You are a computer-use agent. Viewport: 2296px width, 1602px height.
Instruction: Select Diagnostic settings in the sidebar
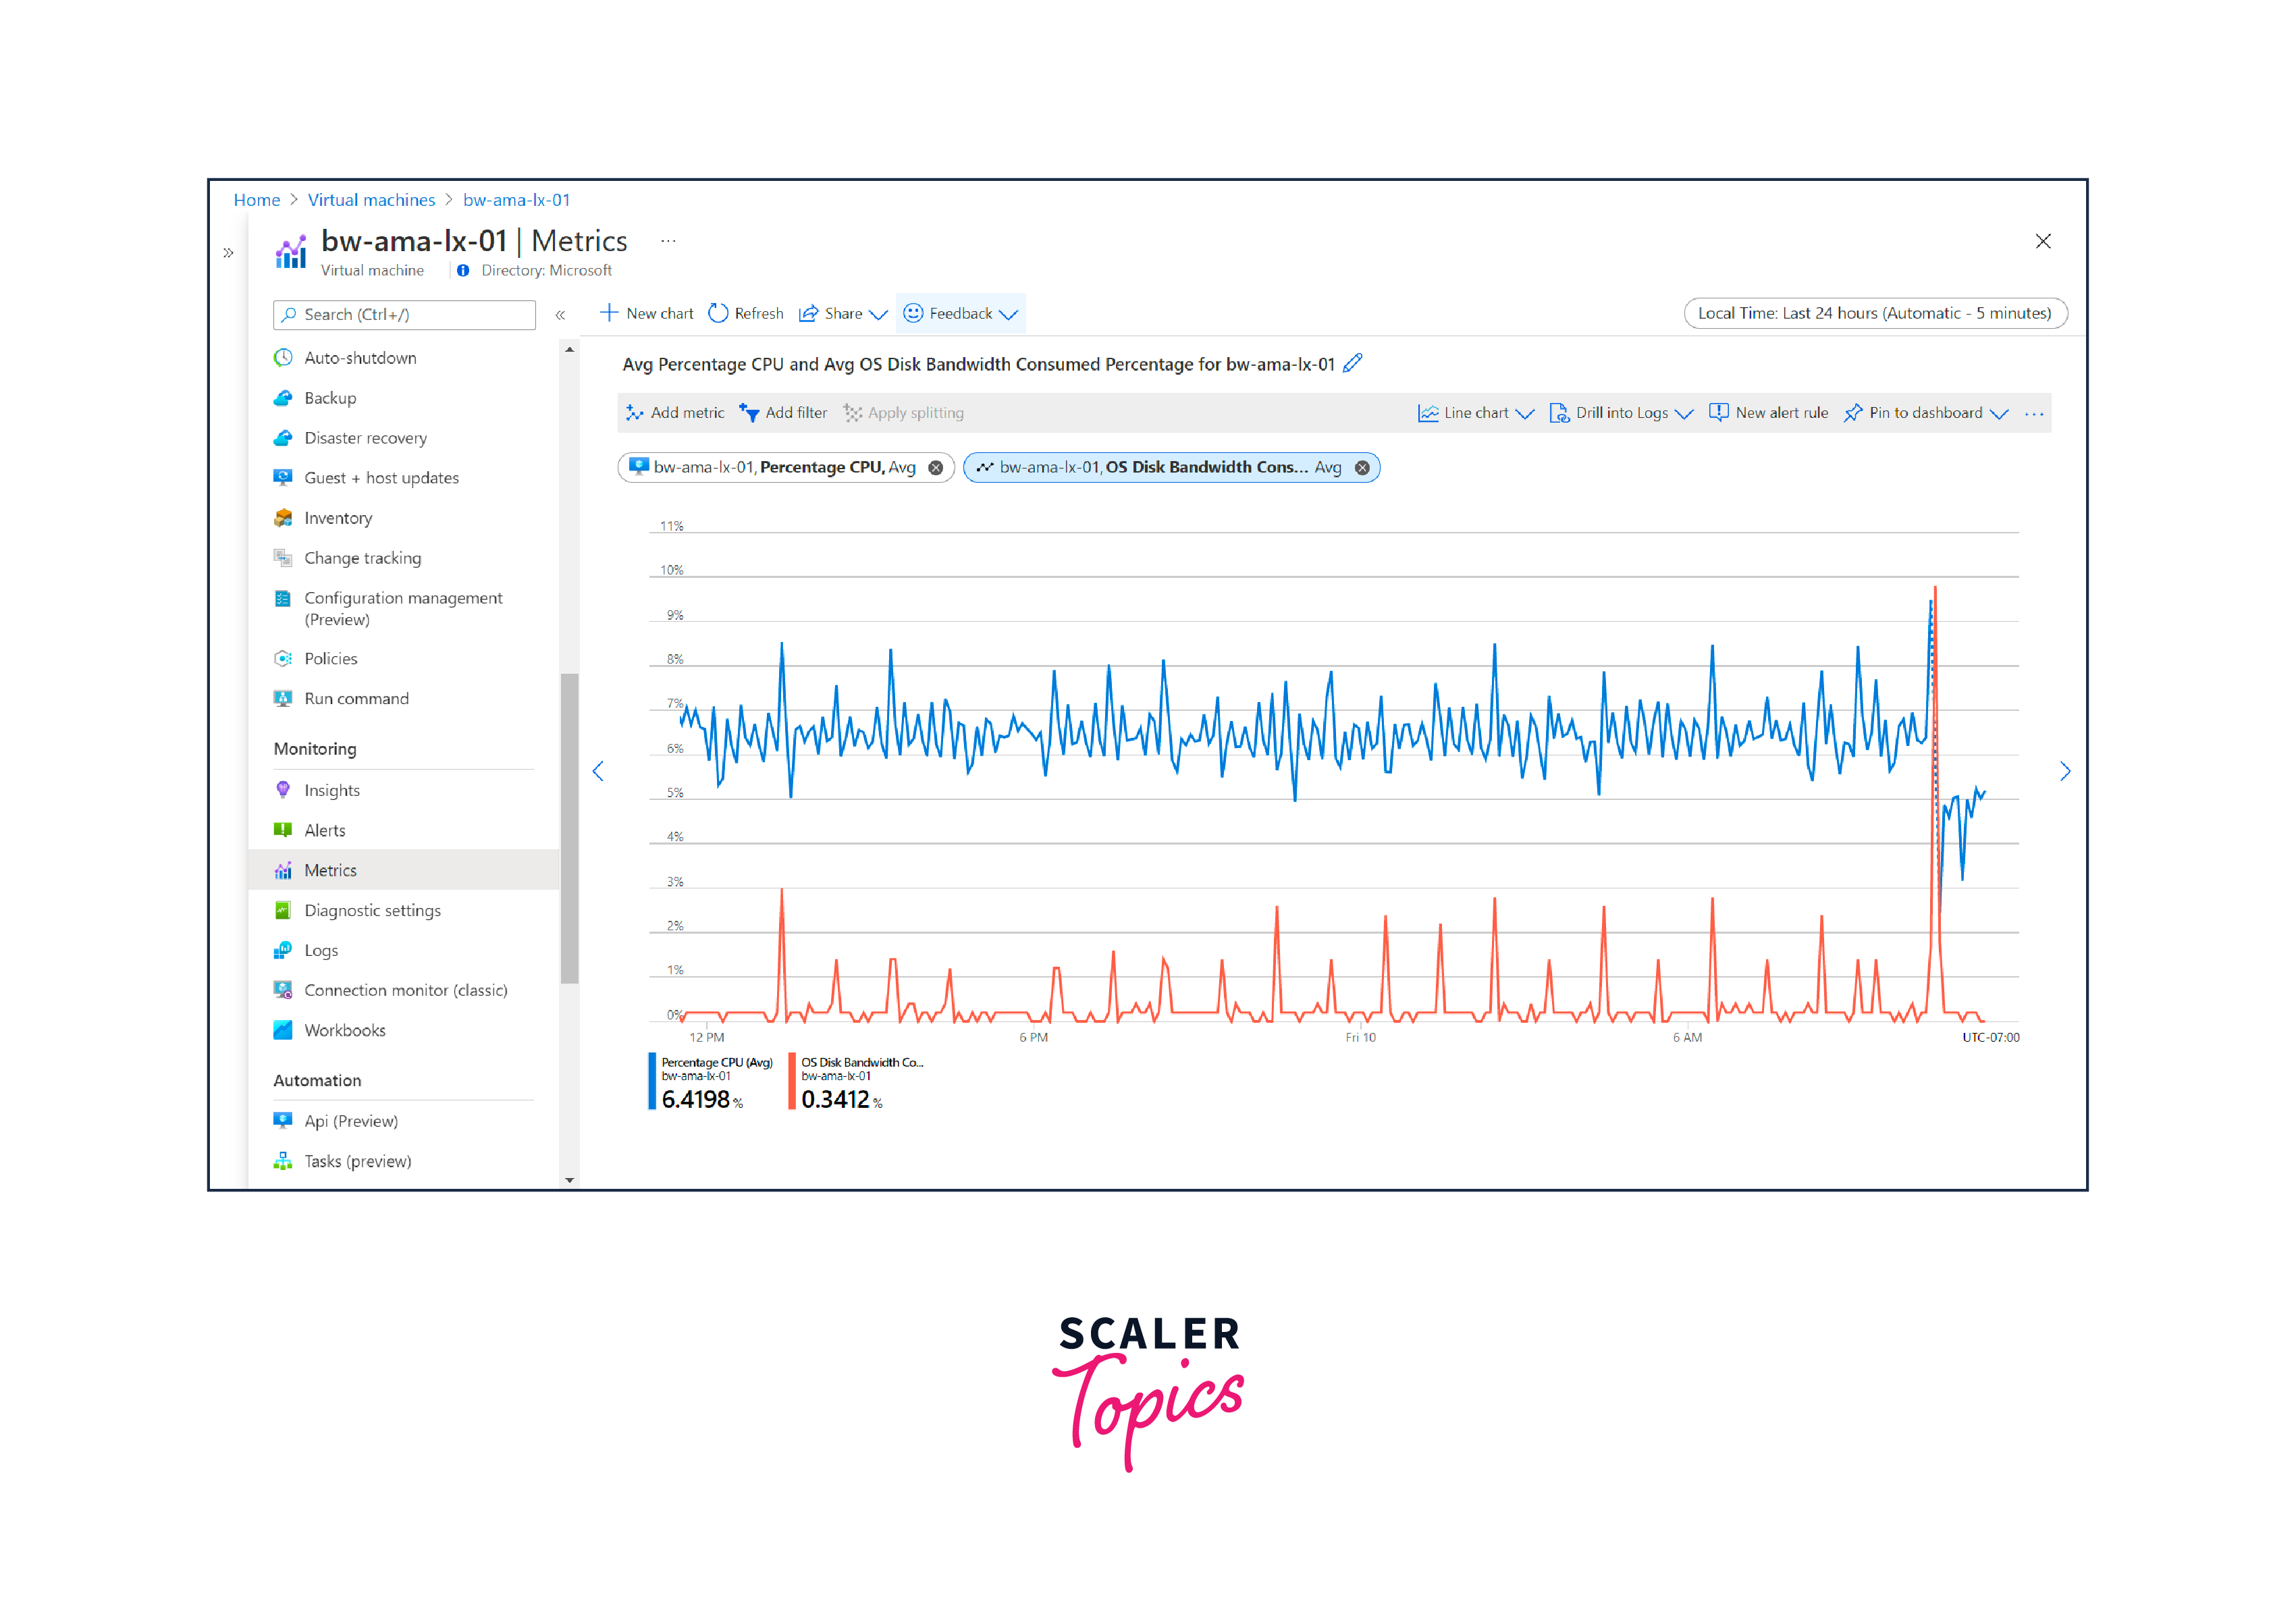(x=372, y=910)
